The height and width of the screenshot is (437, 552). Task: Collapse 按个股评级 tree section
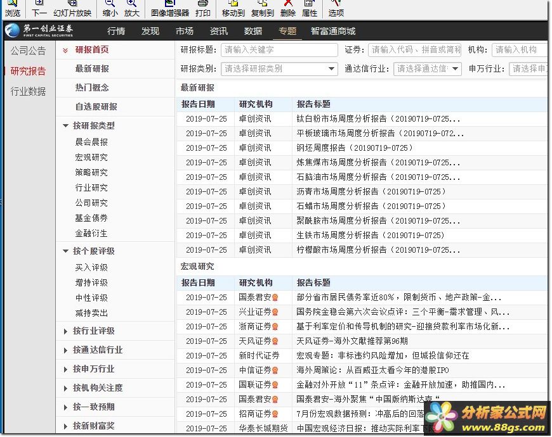pos(65,251)
